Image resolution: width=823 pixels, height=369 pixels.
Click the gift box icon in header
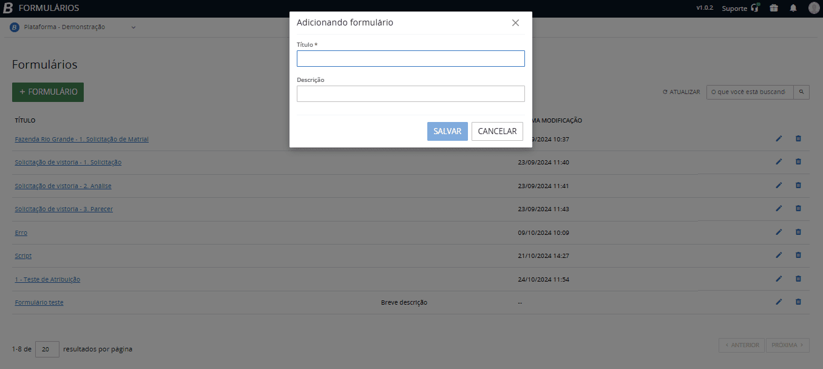pyautogui.click(x=773, y=8)
